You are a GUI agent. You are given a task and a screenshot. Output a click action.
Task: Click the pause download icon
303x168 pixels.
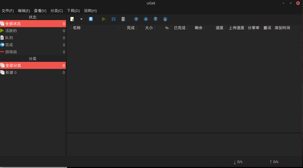pos(114,19)
